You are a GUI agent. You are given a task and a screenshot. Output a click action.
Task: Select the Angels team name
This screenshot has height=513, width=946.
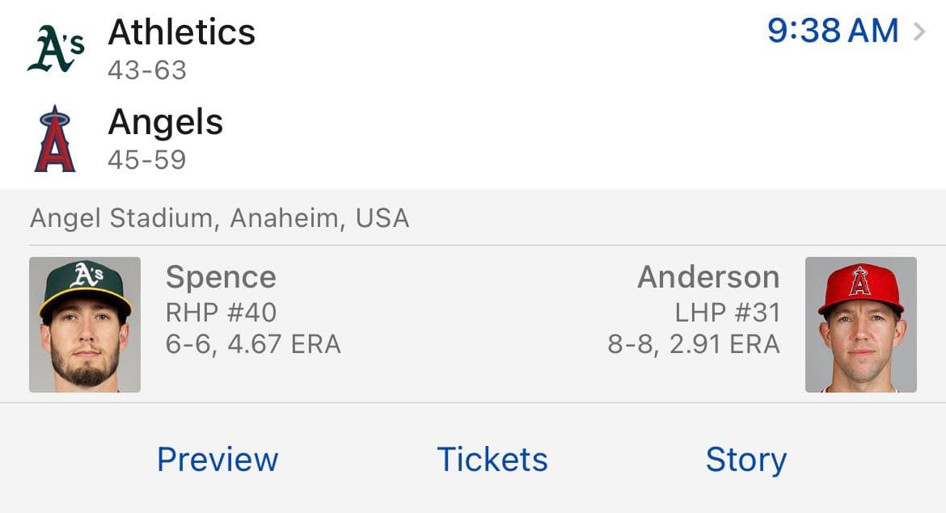165,123
